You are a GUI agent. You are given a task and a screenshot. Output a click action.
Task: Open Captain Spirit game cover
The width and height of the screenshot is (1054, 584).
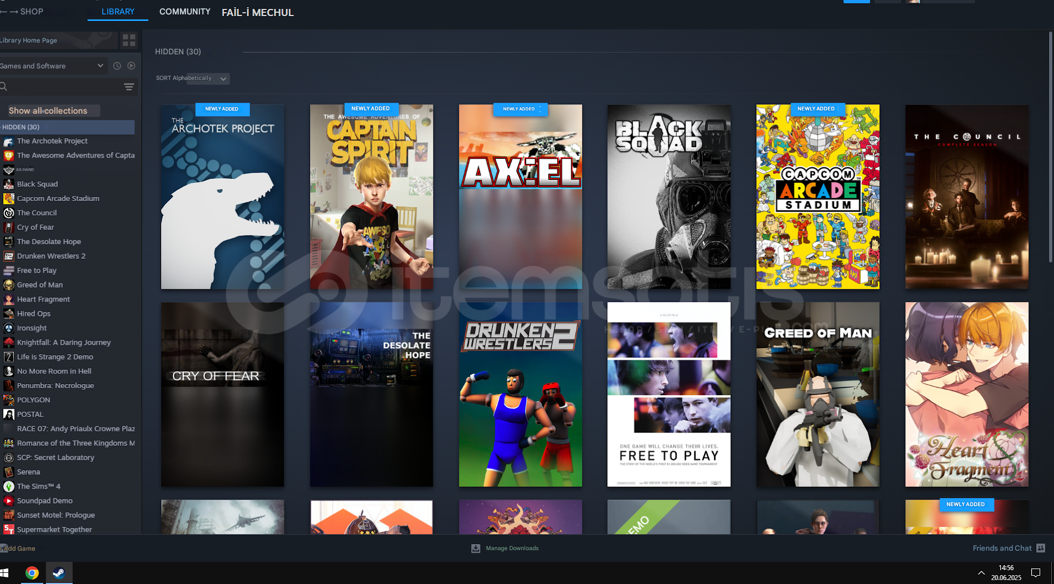[x=371, y=197]
